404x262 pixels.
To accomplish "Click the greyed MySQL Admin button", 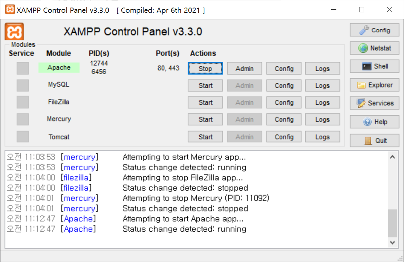I will click(245, 85).
